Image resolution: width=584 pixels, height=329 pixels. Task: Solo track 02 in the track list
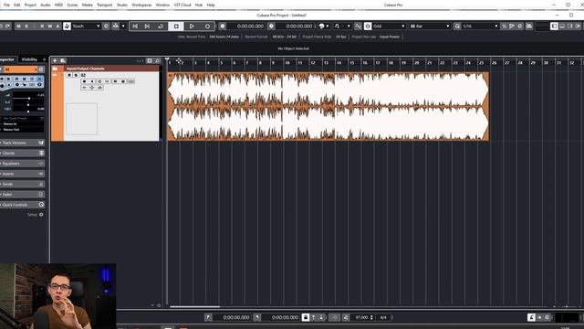tap(76, 75)
